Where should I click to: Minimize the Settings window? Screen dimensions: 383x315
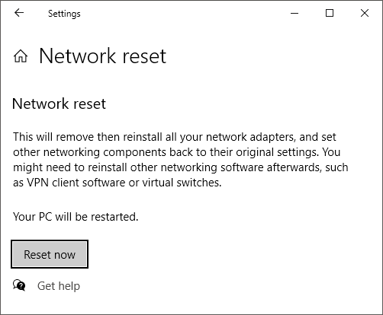(294, 13)
